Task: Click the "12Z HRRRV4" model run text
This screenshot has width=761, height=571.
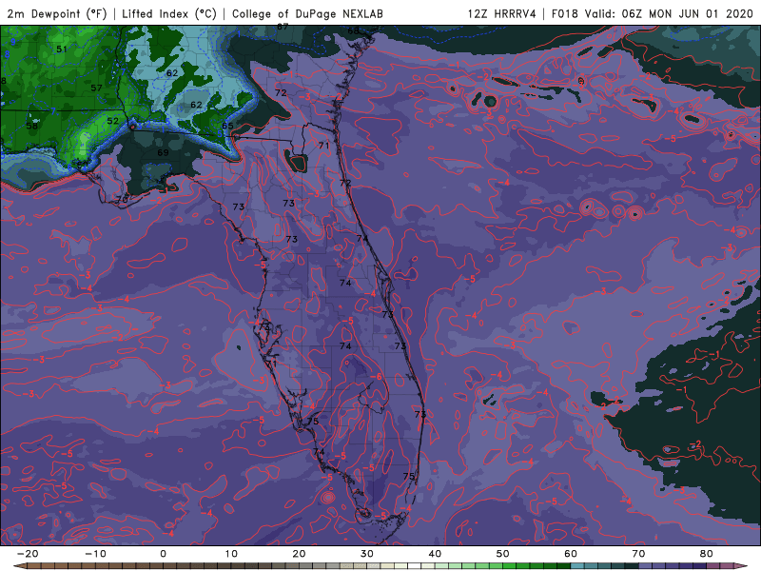Action: click(x=502, y=13)
